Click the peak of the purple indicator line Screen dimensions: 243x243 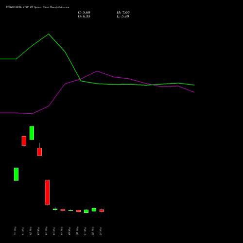[97, 71]
